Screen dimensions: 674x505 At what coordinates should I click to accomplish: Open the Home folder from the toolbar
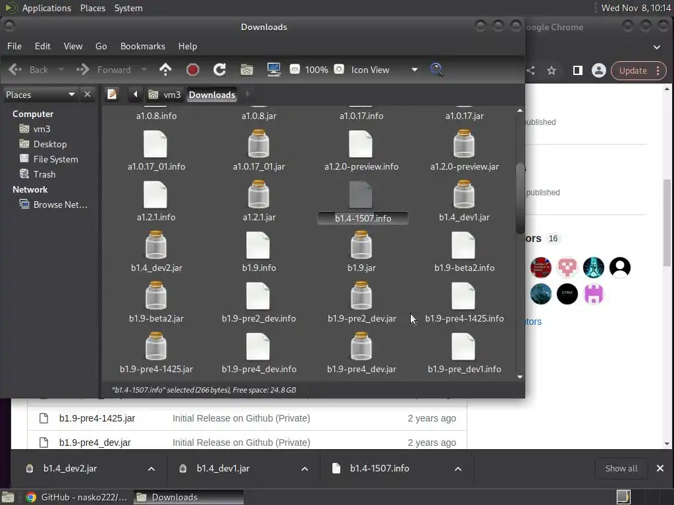(x=247, y=70)
